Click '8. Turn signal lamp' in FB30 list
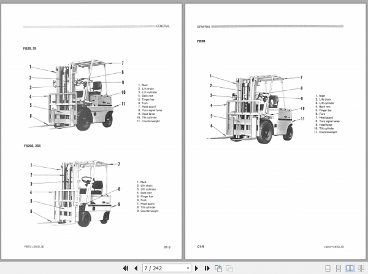 tap(328, 121)
